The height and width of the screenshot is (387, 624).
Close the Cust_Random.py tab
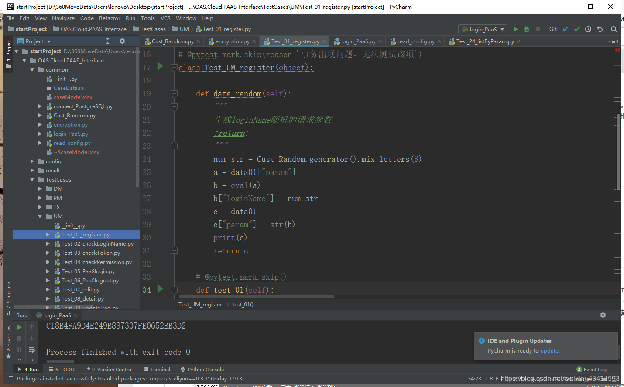point(199,41)
